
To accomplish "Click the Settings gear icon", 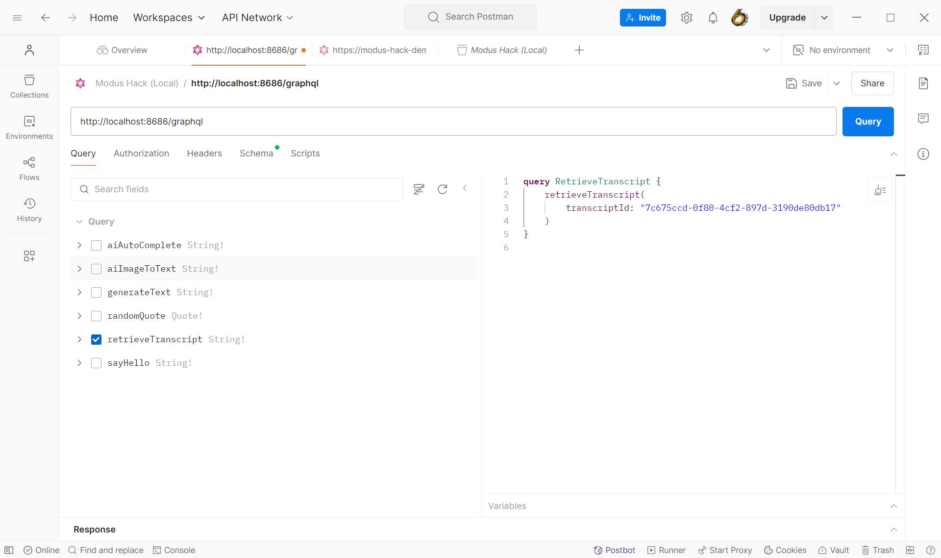I will tap(686, 17).
